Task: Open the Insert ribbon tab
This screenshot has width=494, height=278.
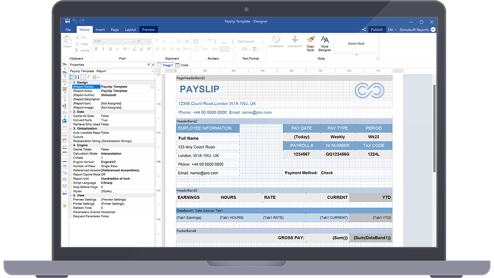Action: click(100, 29)
